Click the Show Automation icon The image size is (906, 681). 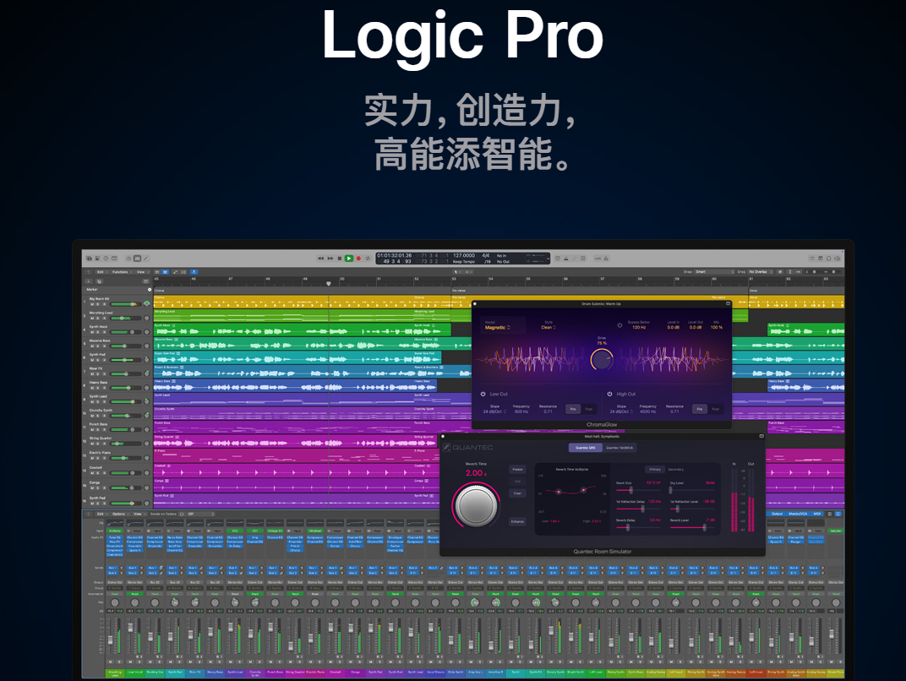(x=175, y=271)
